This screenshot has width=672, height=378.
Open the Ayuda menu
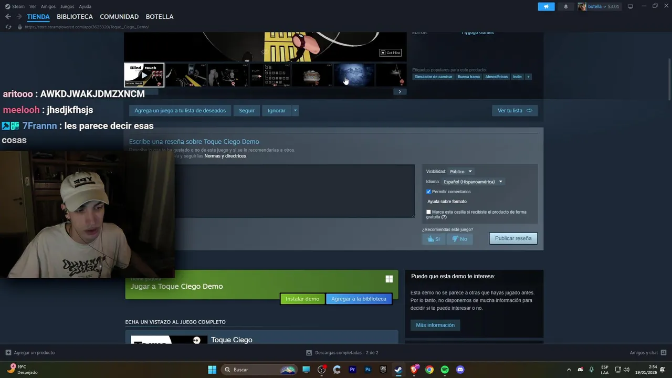pos(85,6)
